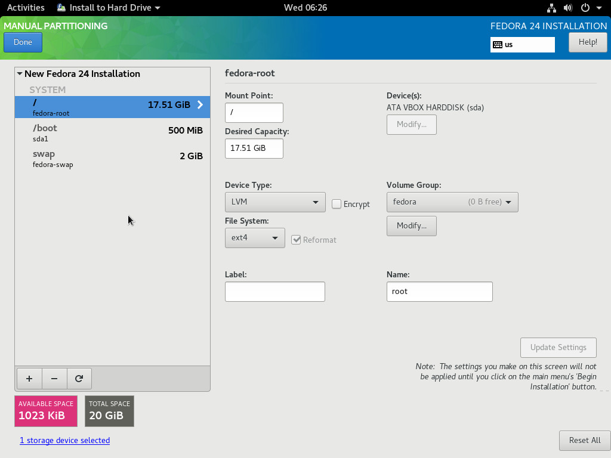The height and width of the screenshot is (458, 611).
Task: Click the power icon in top bar
Action: pos(585,8)
